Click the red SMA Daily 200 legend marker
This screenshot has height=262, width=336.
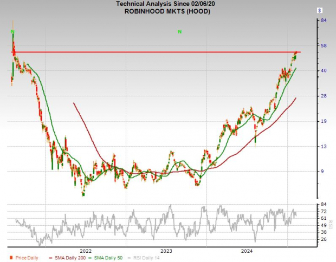click(x=51, y=258)
